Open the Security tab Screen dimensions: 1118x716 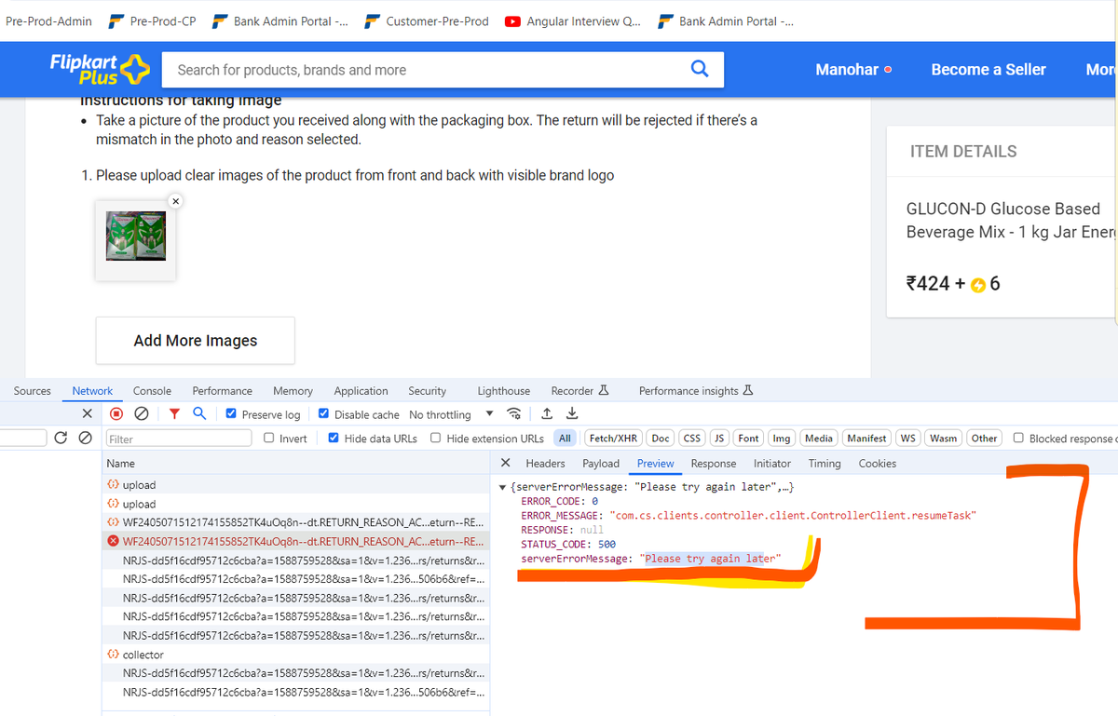point(428,391)
